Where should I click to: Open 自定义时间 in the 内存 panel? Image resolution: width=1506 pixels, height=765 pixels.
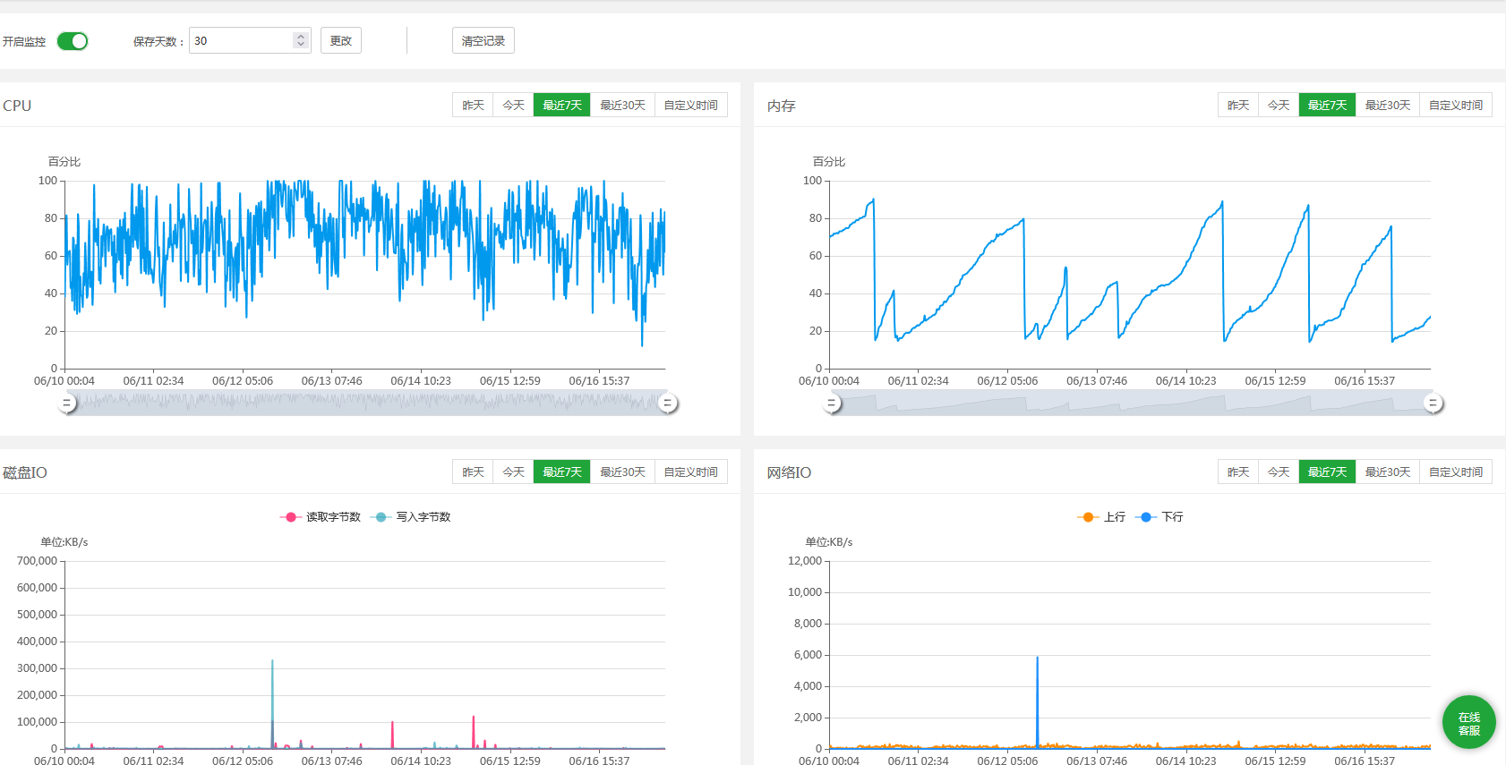click(1456, 105)
